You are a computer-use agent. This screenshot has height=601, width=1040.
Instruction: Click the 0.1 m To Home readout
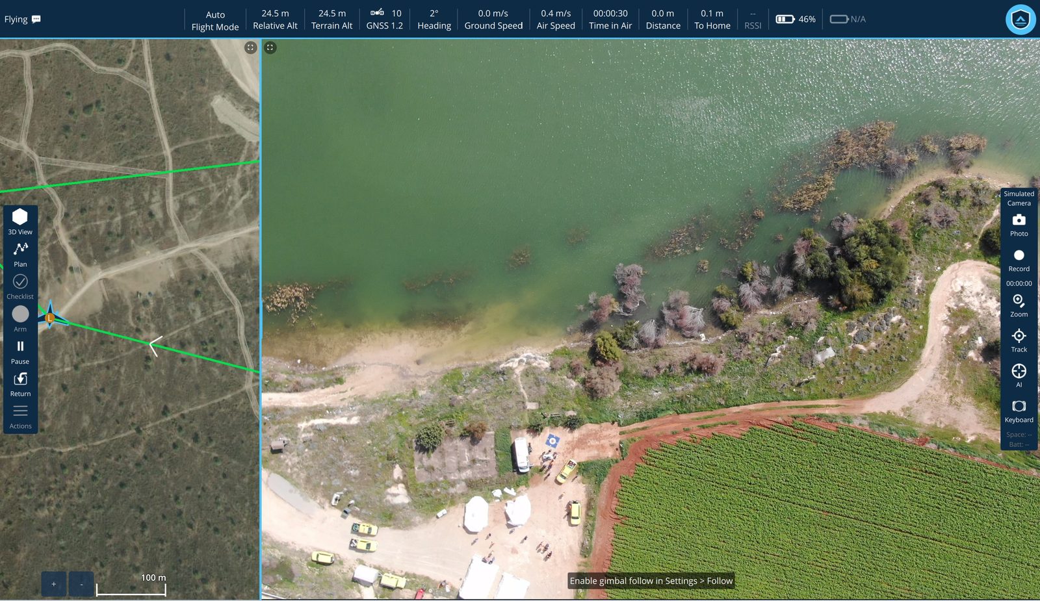click(712, 19)
